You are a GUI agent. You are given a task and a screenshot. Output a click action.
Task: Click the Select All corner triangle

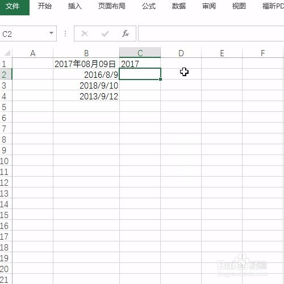point(7,53)
